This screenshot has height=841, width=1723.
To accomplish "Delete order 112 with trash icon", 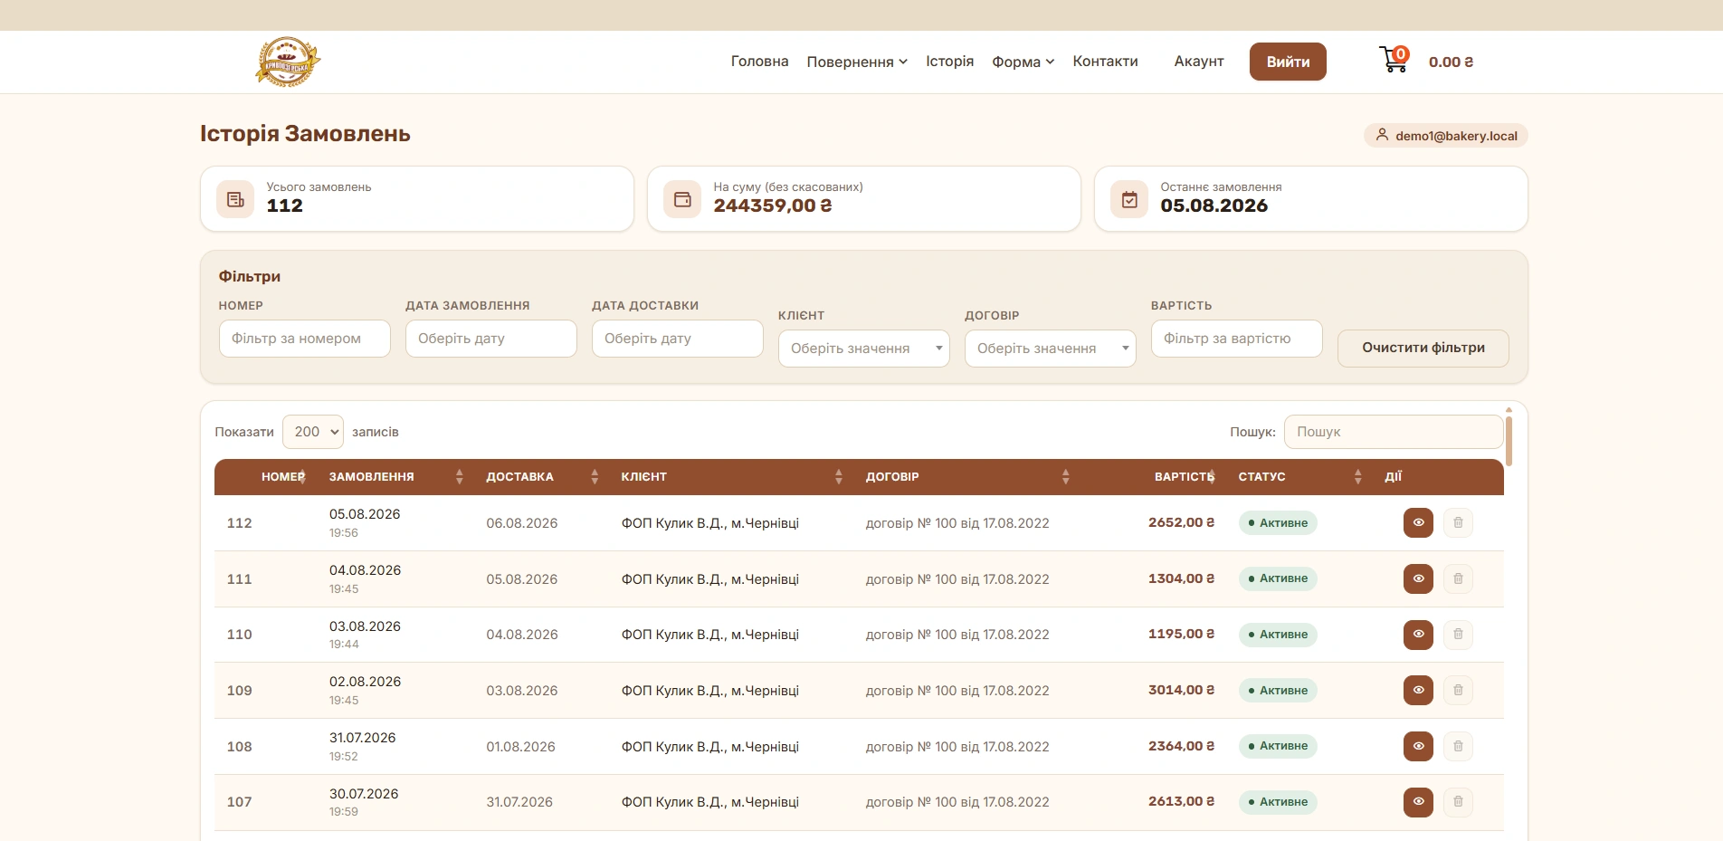I will (1458, 522).
